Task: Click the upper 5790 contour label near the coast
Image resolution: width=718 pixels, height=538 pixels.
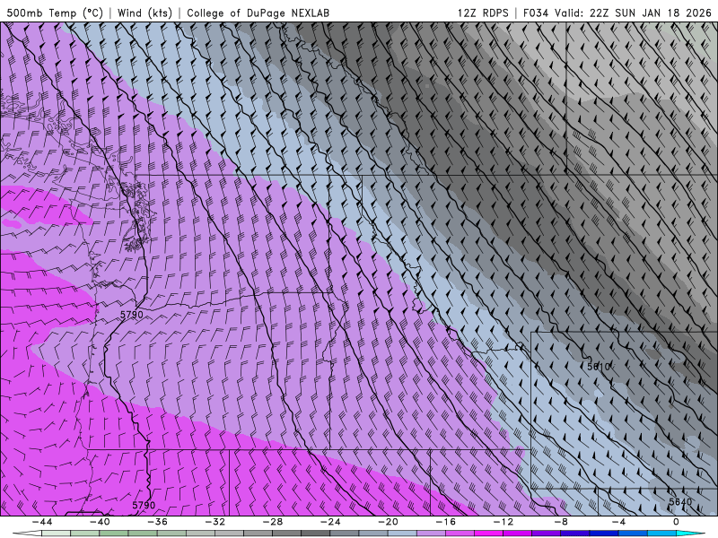Action: pyautogui.click(x=132, y=315)
